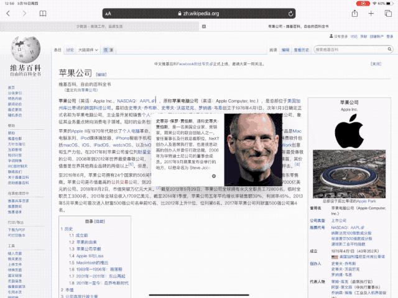Click the Steve Jobs preview photo
Image resolution: width=398 pixels, height=298 pixels.
pyautogui.click(x=253, y=150)
